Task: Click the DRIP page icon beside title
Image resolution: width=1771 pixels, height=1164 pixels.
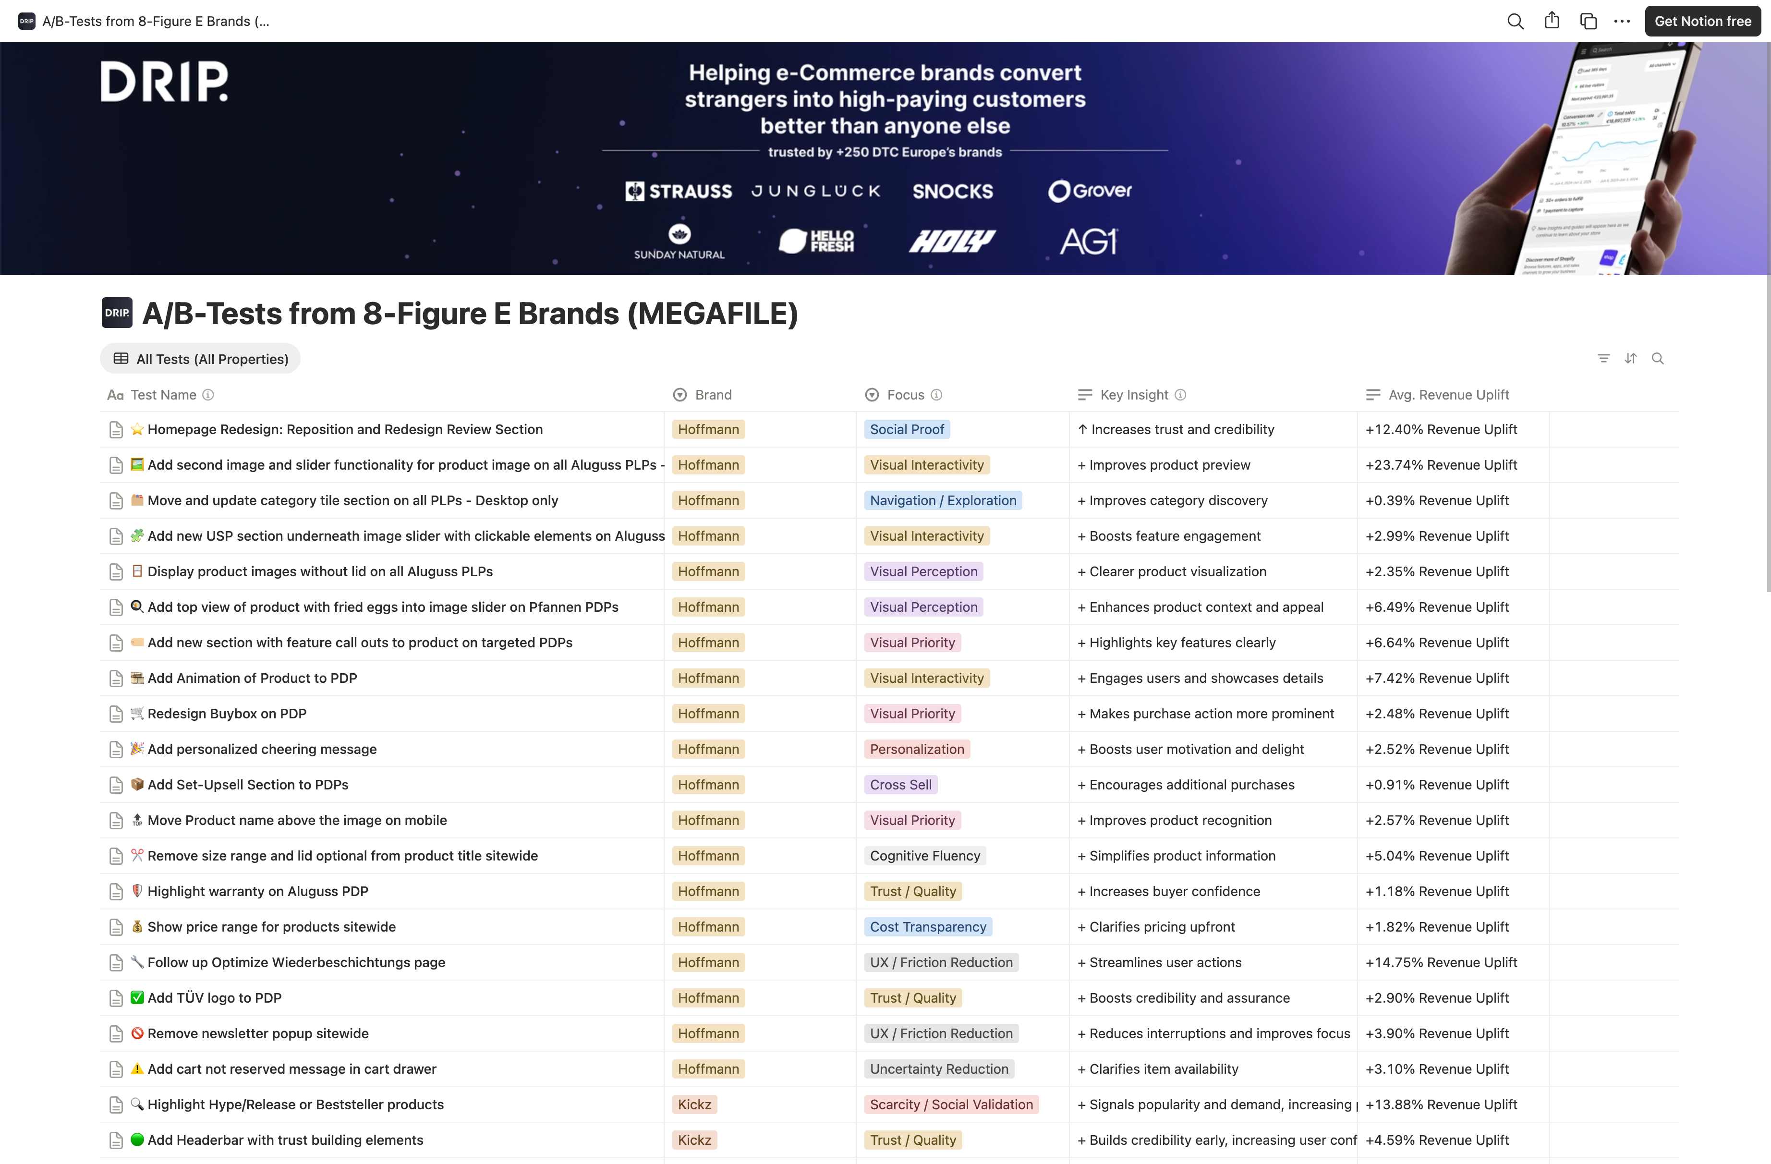Action: point(117,313)
